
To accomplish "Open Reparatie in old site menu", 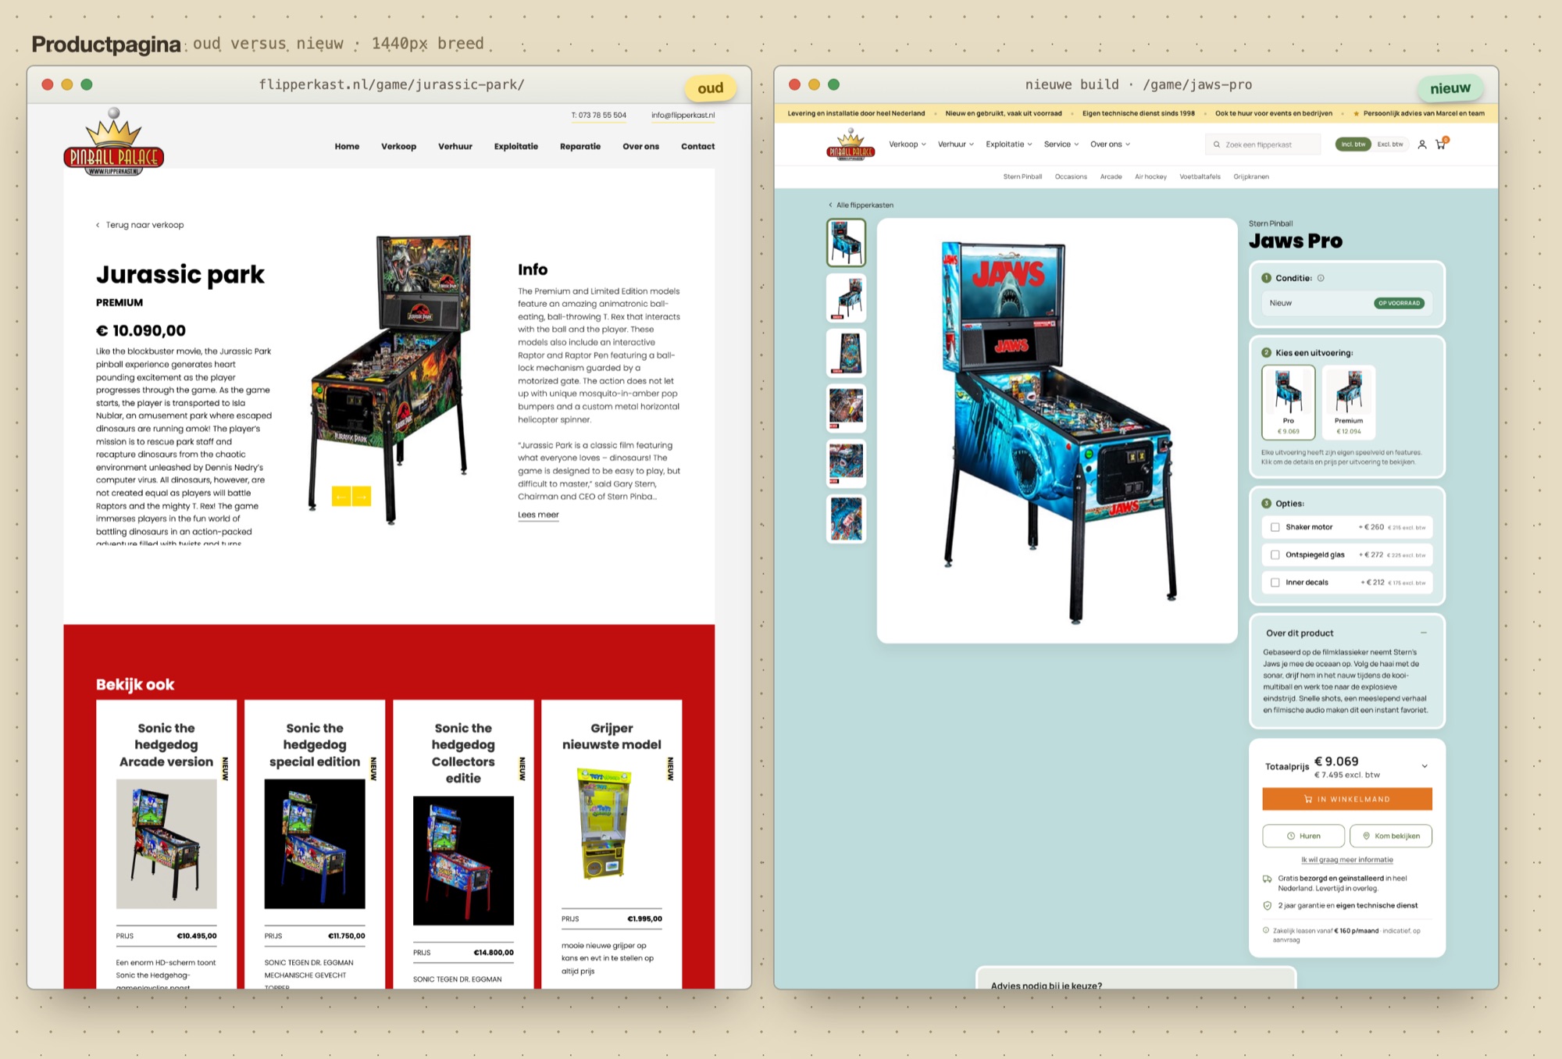I will tap(580, 147).
